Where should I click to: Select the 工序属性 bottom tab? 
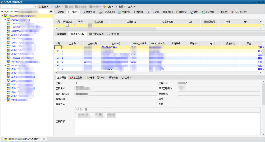[x=62, y=77]
